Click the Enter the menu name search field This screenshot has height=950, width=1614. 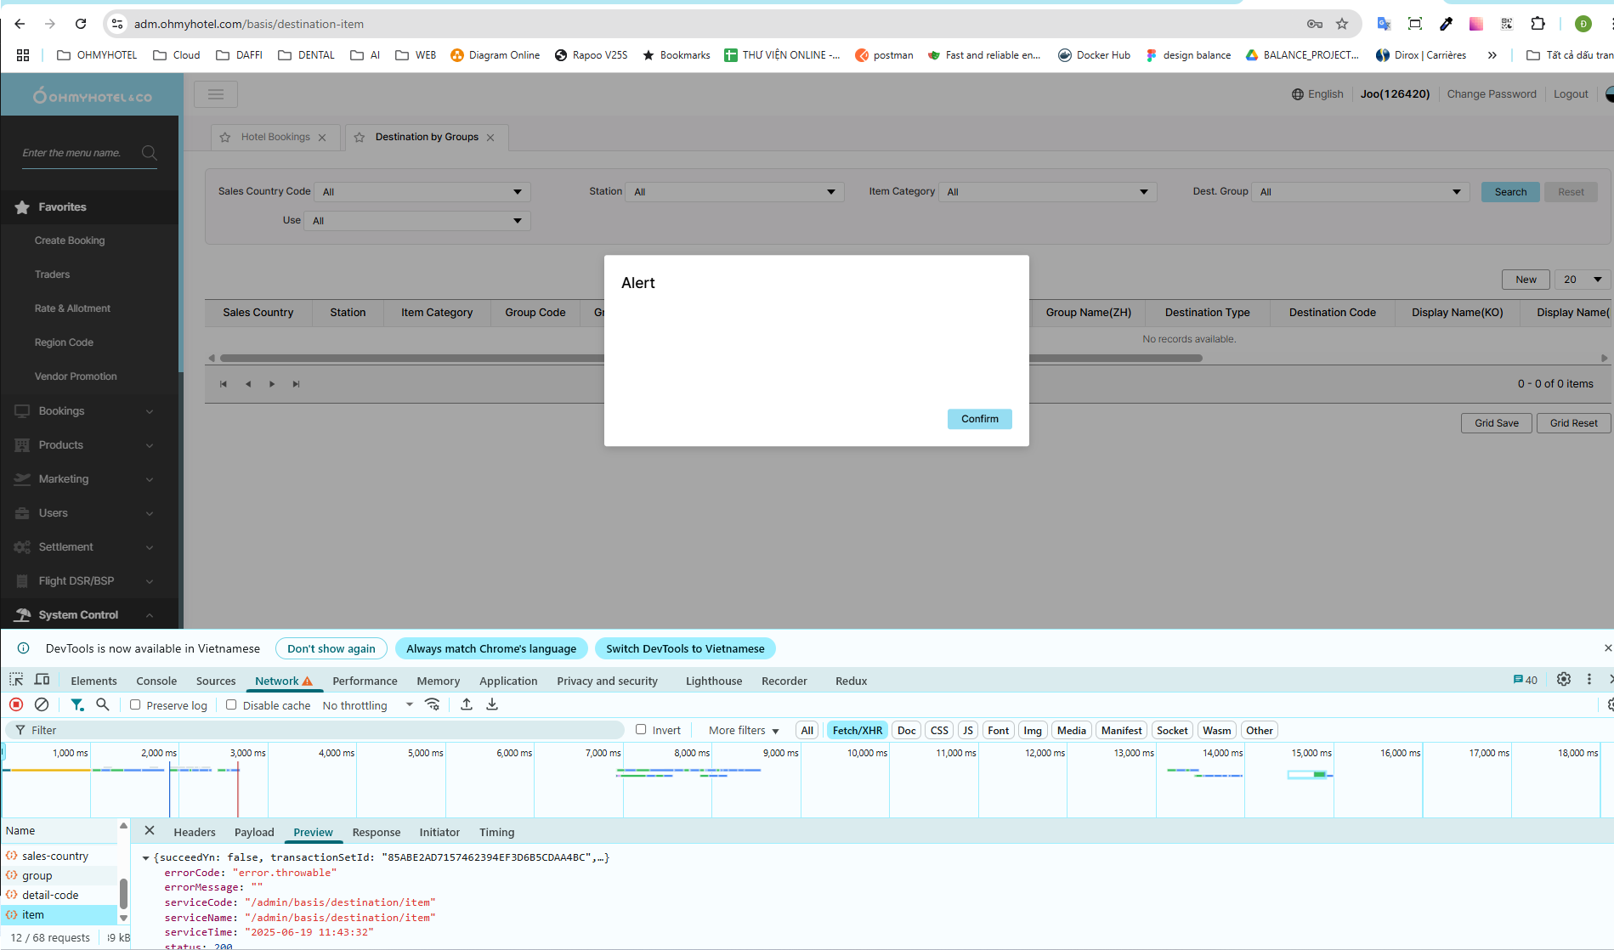click(x=81, y=153)
